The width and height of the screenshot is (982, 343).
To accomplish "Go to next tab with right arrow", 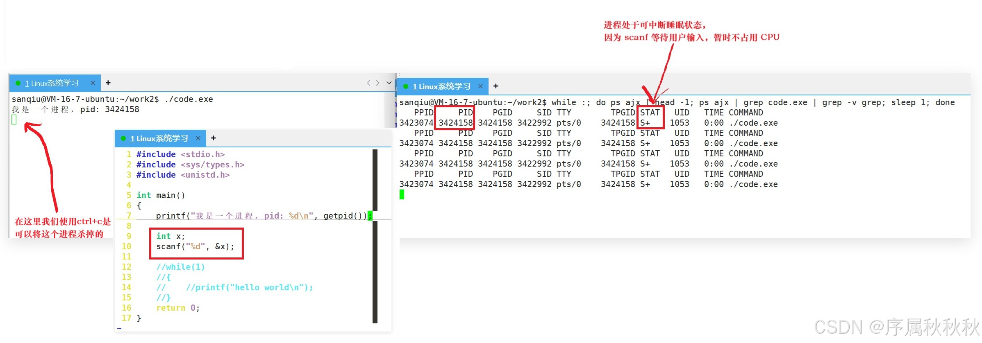I will pos(377,83).
